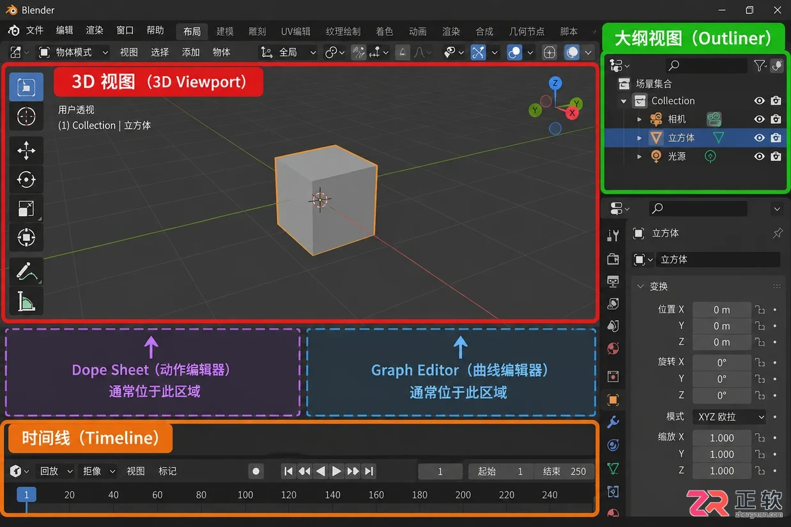The width and height of the screenshot is (791, 527).
Task: Click the mesh data icon beside 立方体
Action: 718,137
